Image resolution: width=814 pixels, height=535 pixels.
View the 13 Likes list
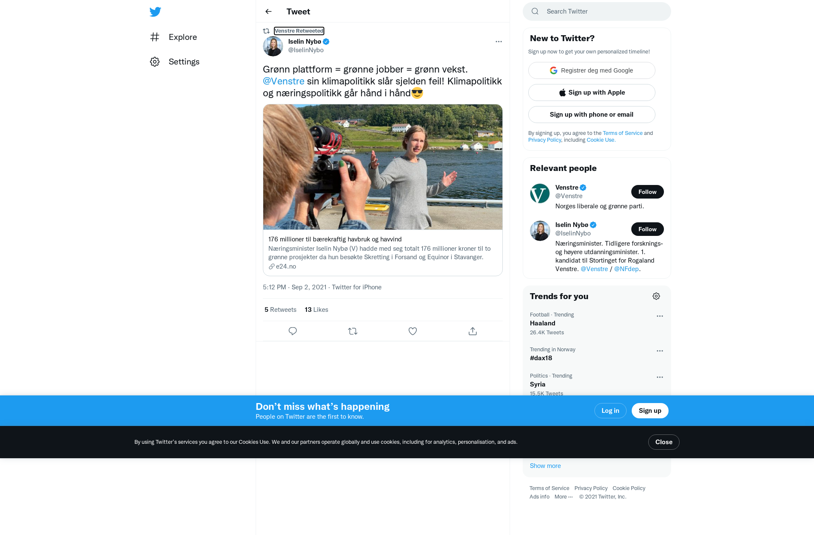click(316, 310)
